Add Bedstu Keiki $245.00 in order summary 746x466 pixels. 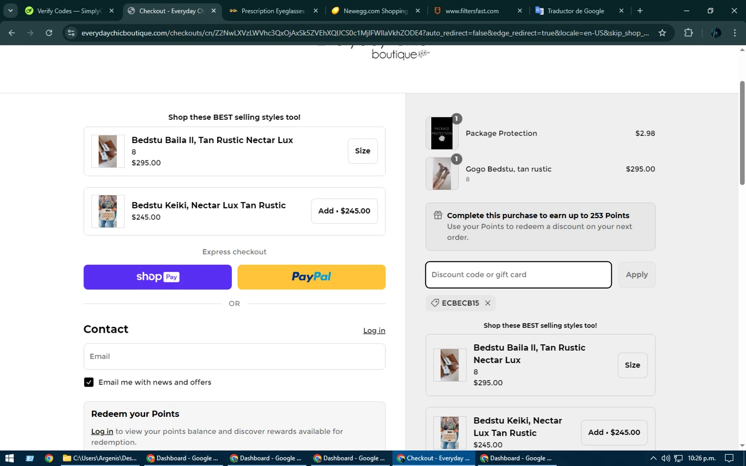(x=614, y=433)
